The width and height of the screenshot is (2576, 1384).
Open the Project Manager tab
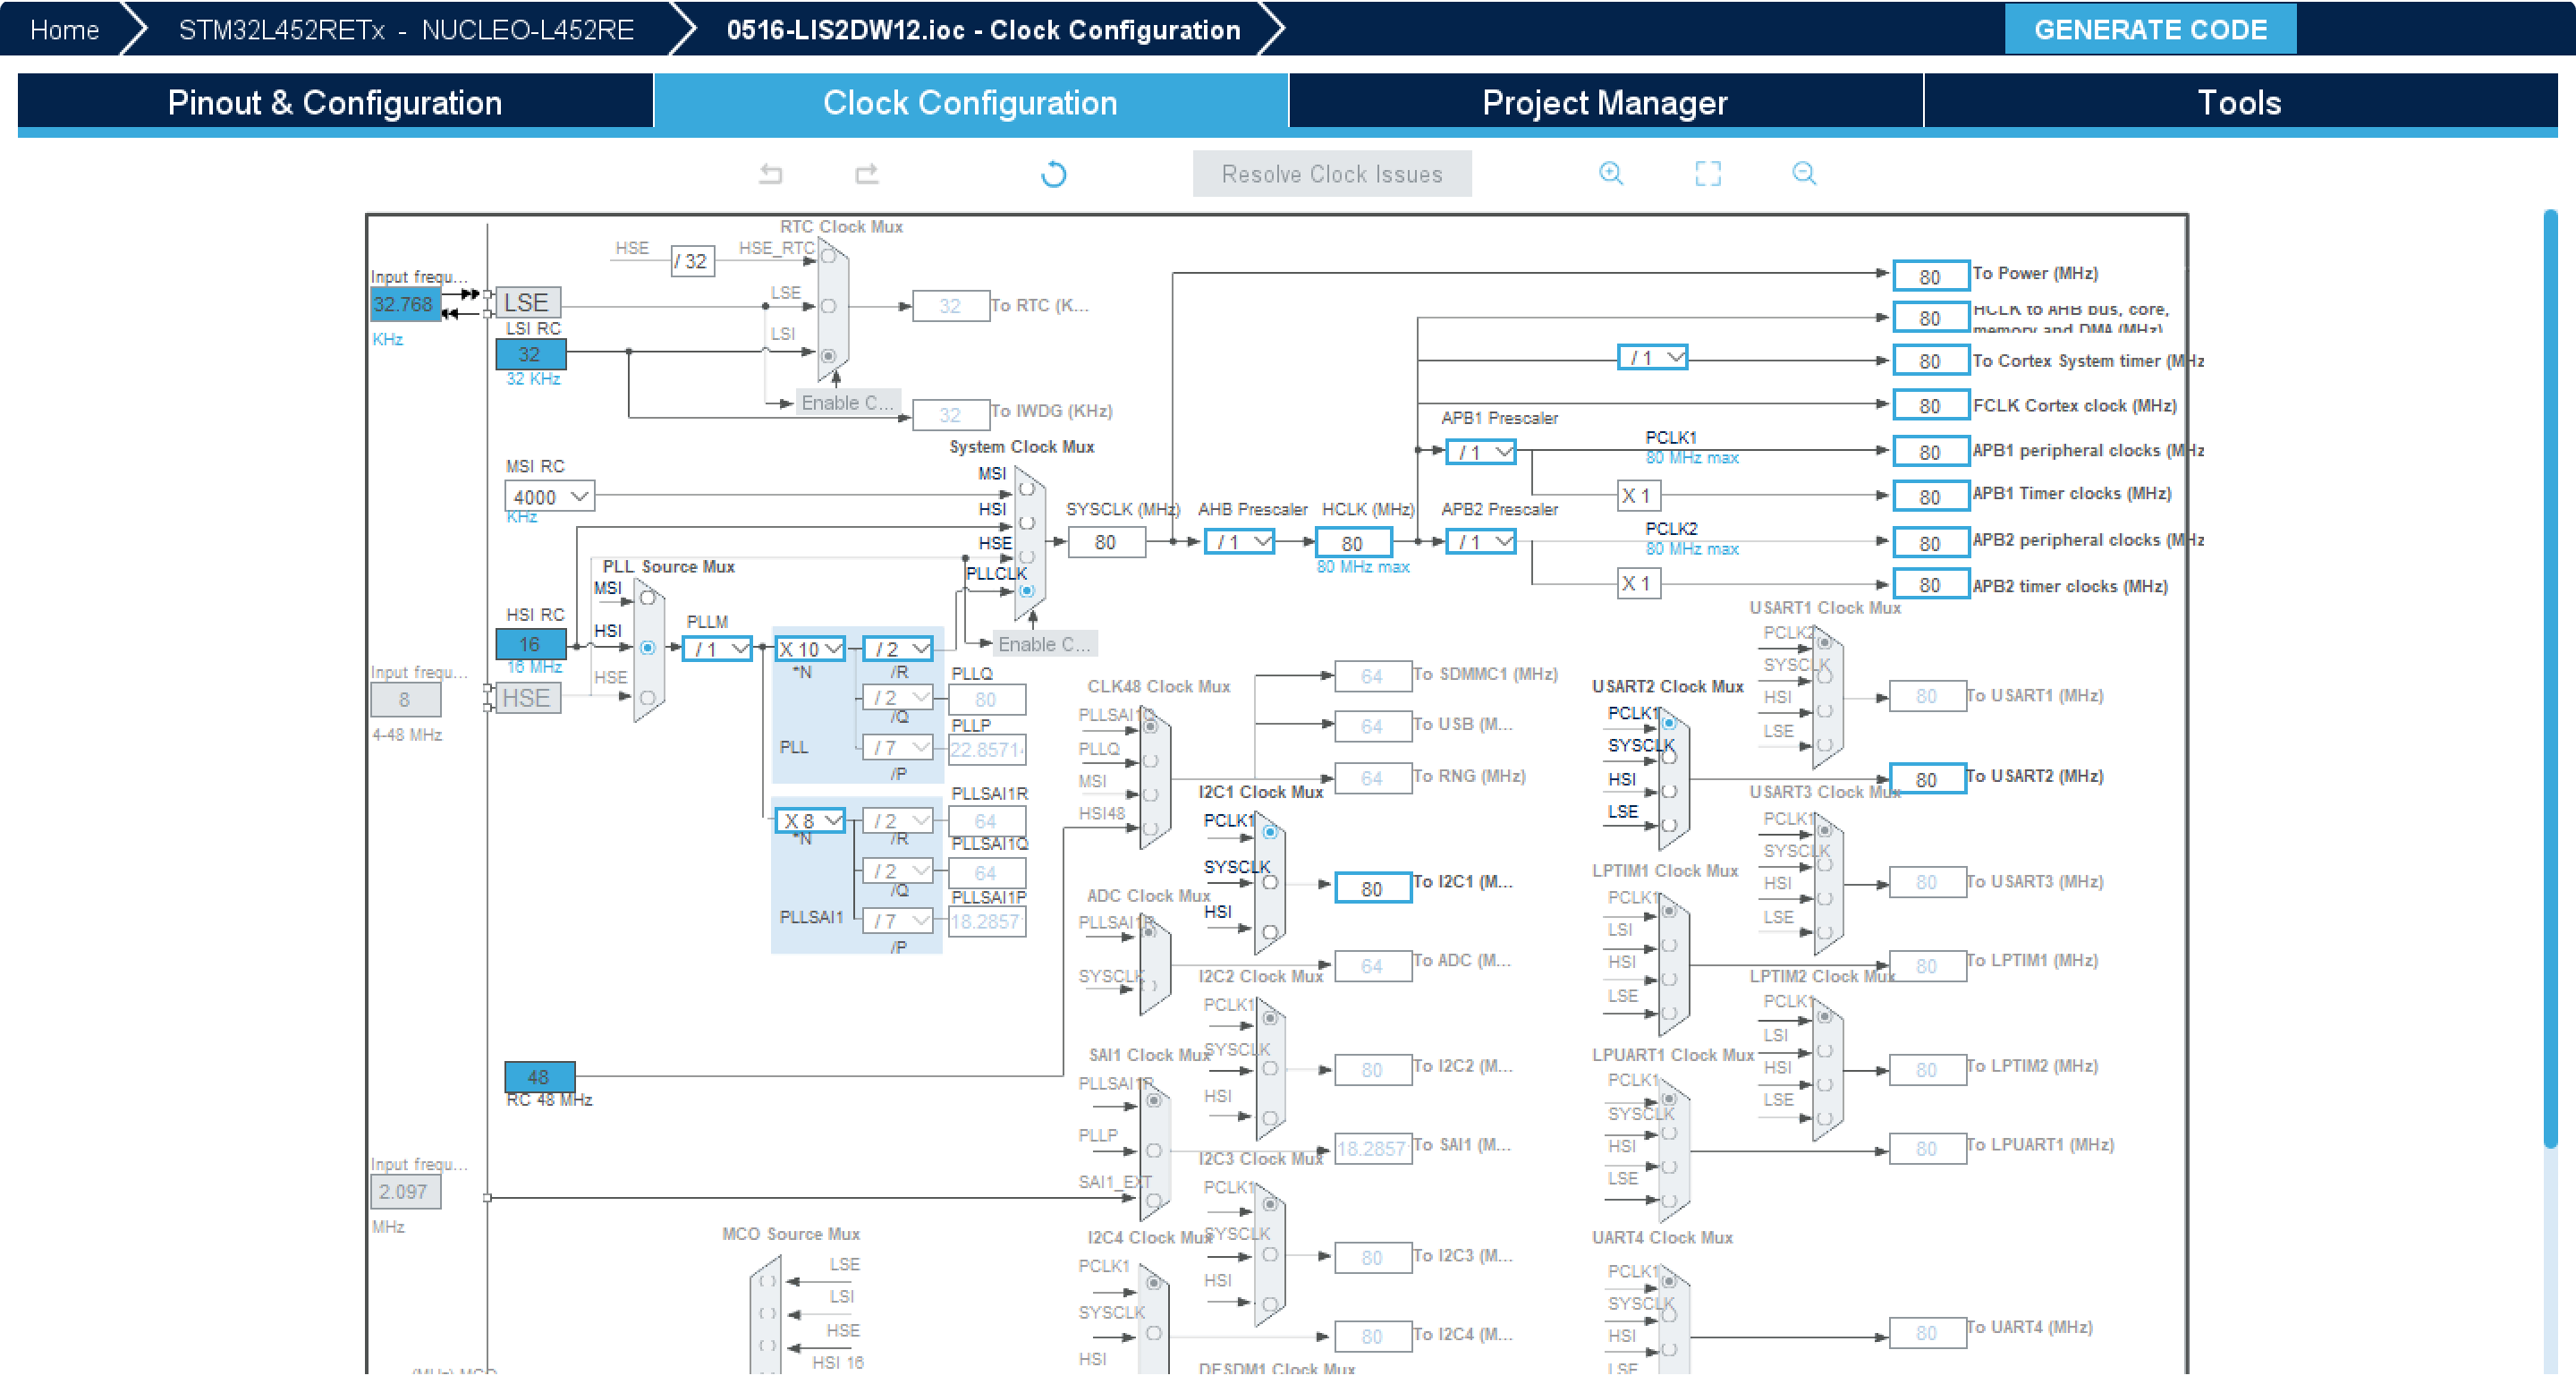(1604, 102)
